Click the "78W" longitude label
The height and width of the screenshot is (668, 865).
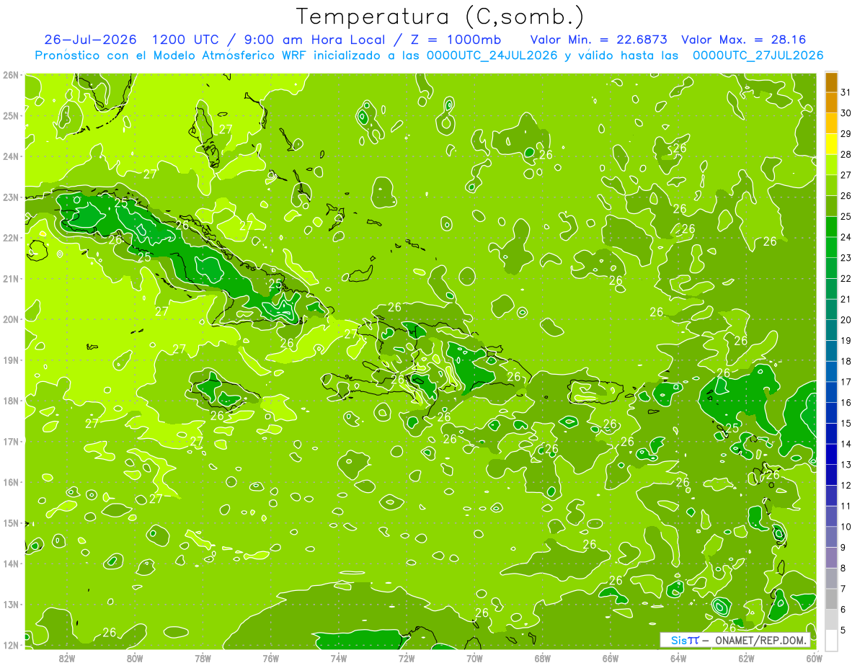203,658
